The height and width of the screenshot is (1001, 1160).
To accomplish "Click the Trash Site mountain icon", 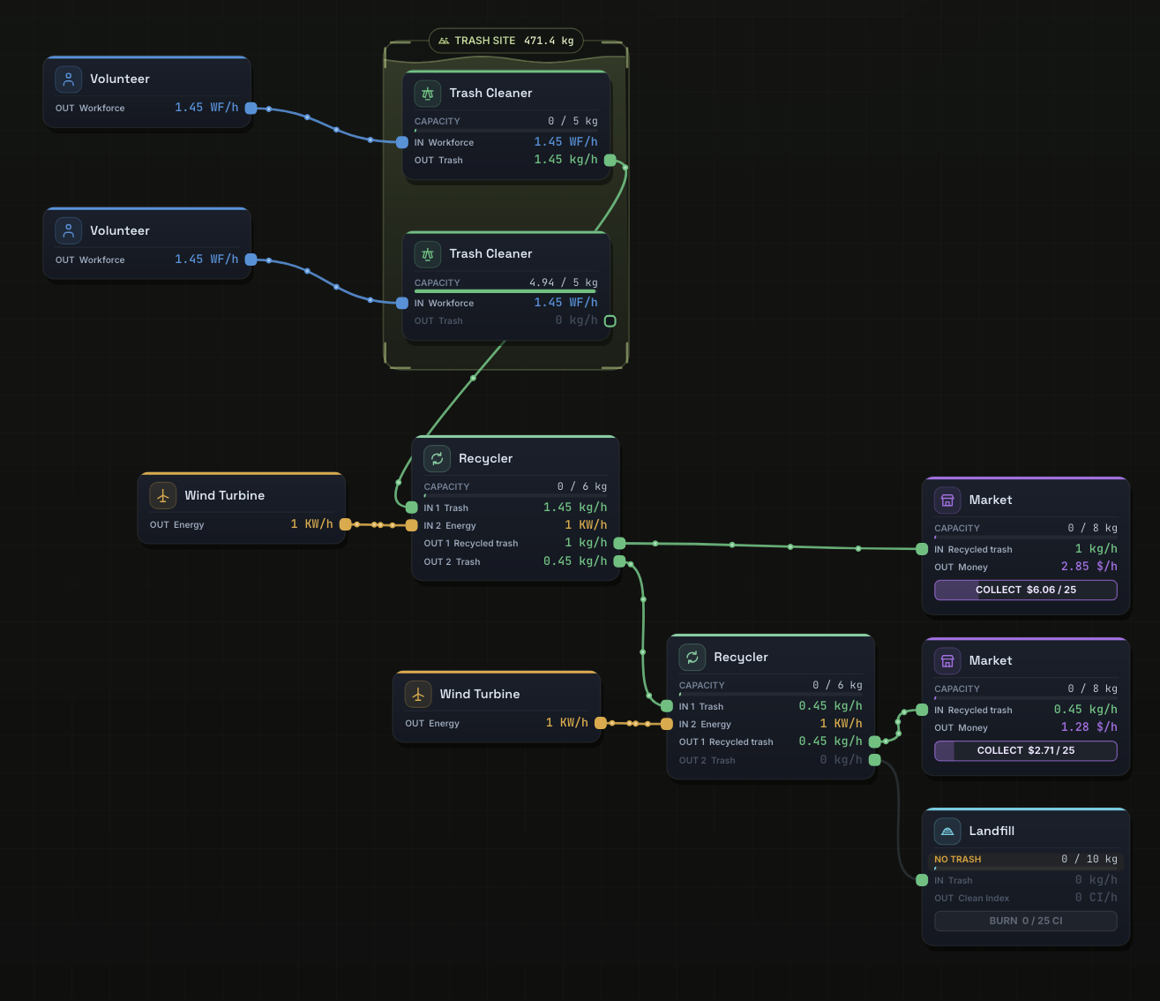I will point(444,41).
